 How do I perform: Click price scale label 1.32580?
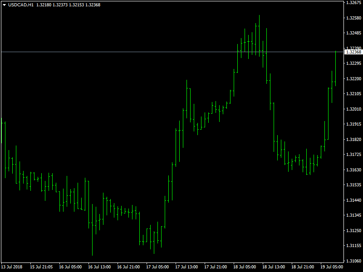click(353, 18)
